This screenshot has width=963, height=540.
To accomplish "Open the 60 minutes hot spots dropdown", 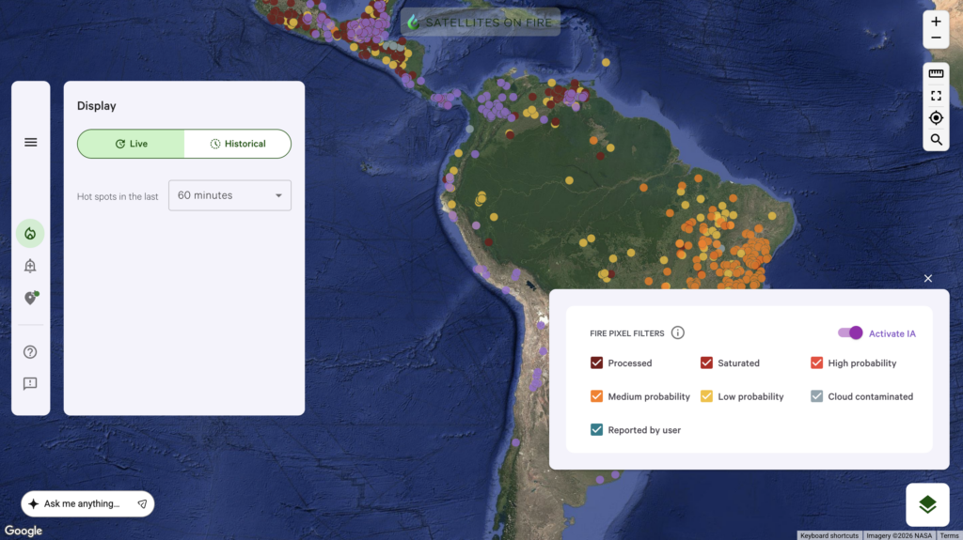I will 229,195.
